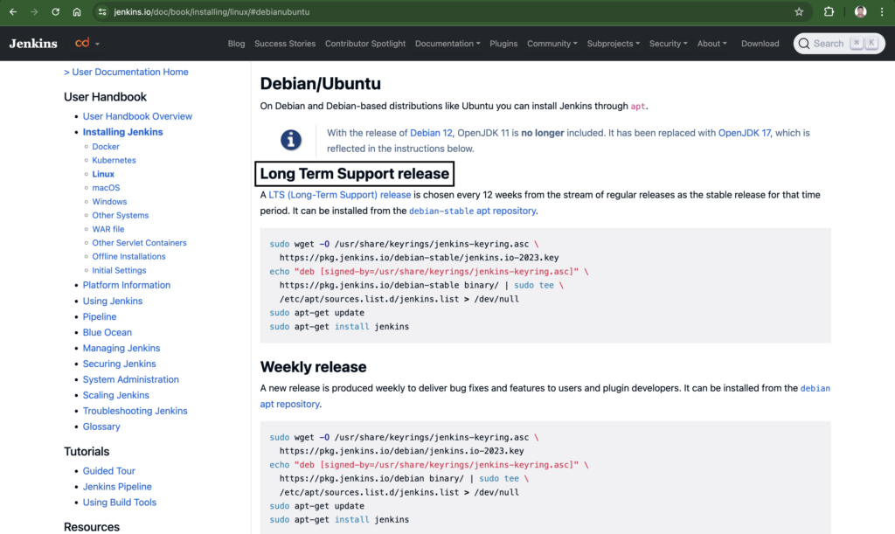Go to the Blog nav item
The height and width of the screenshot is (534, 895).
tap(236, 44)
